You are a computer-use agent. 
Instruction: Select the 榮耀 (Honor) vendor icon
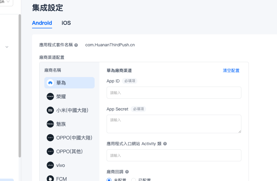[x=50, y=96]
